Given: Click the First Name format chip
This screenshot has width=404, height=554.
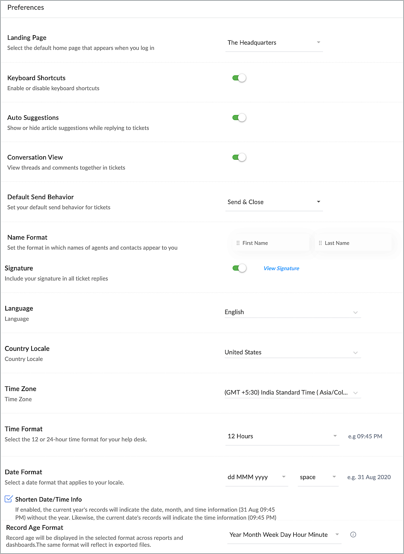Looking at the screenshot, I should pos(271,243).
